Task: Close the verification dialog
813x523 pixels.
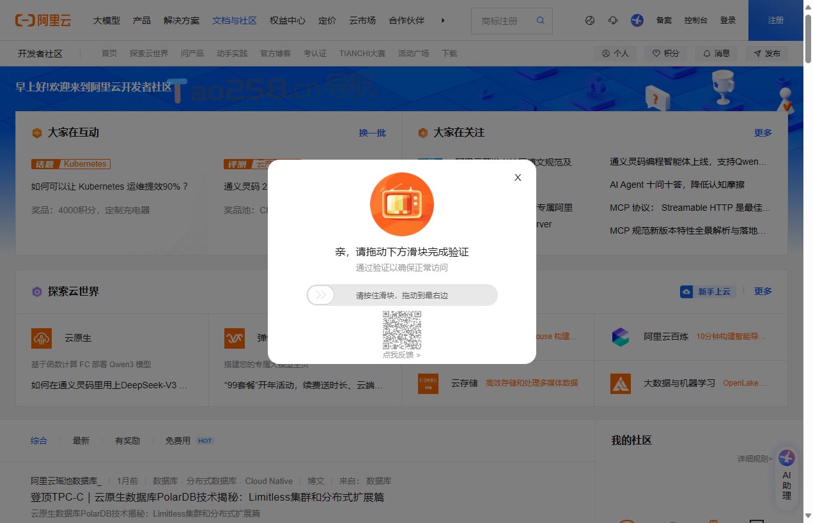Action: pos(518,178)
